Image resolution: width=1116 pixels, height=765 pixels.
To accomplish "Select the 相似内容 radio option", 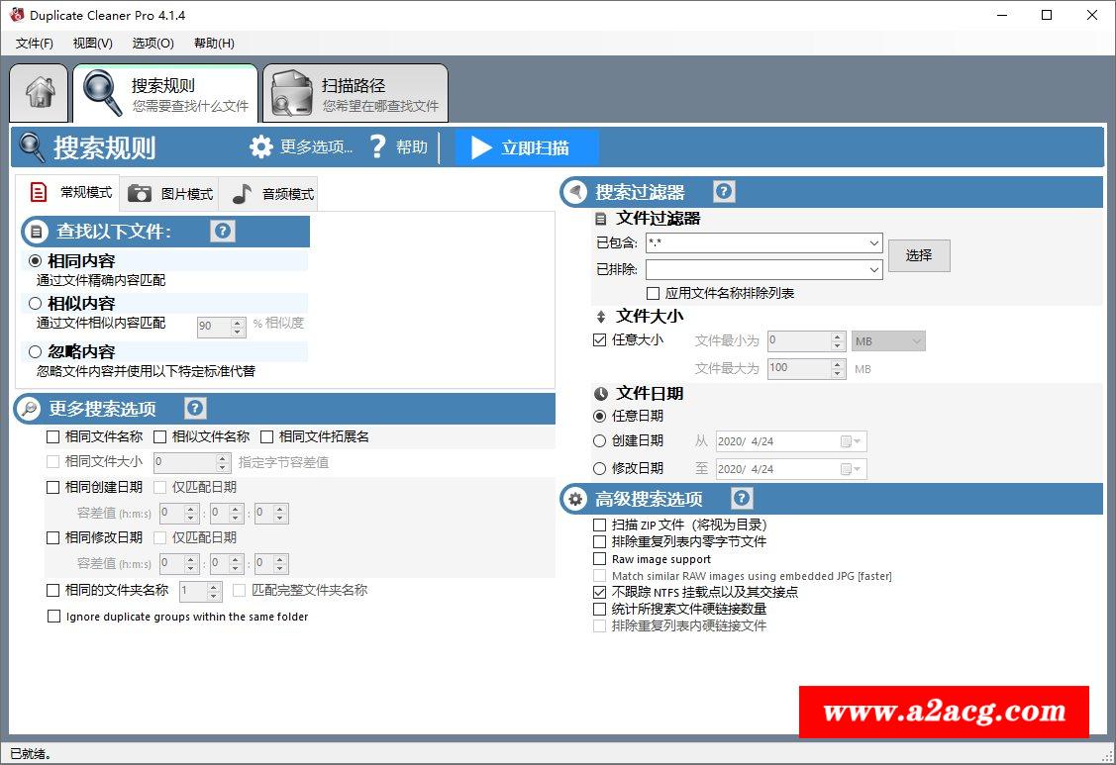I will click(x=35, y=304).
